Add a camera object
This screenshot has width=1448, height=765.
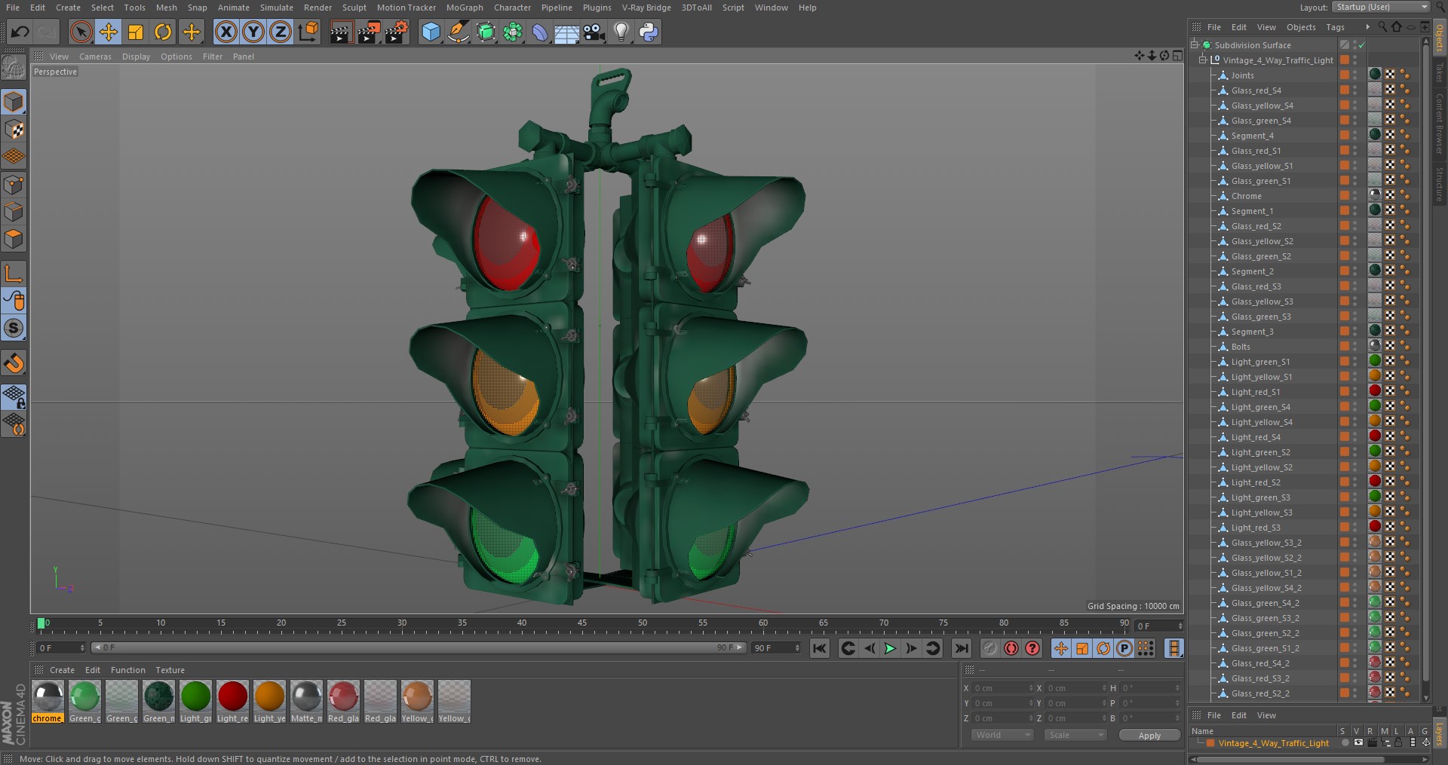pyautogui.click(x=594, y=32)
